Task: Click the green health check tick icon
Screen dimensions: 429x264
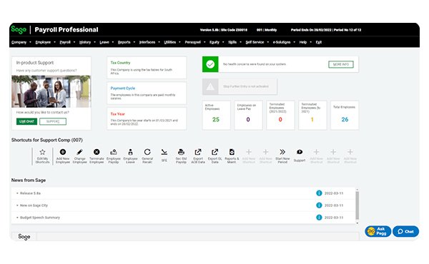Action: 210,64
